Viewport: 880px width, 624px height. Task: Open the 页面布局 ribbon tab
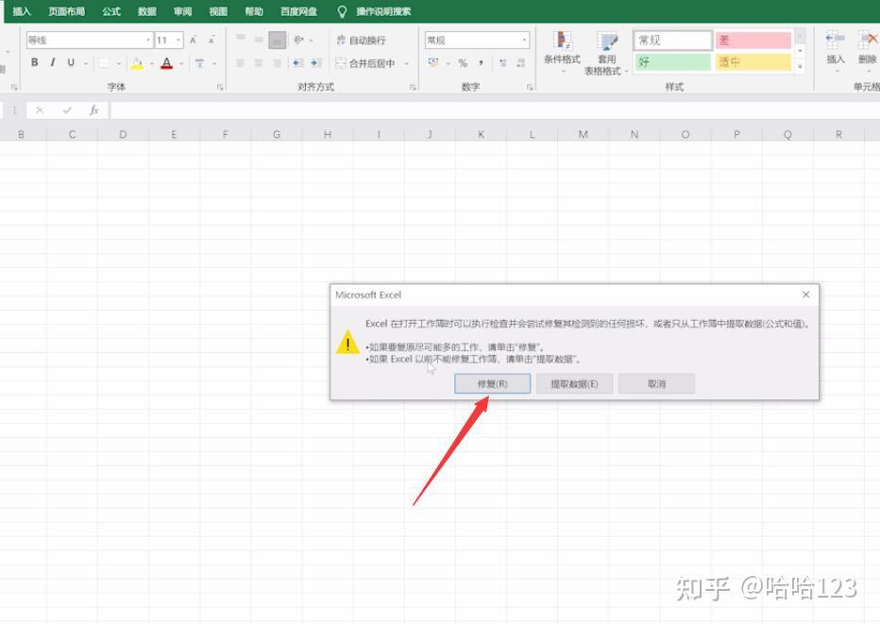tap(66, 11)
